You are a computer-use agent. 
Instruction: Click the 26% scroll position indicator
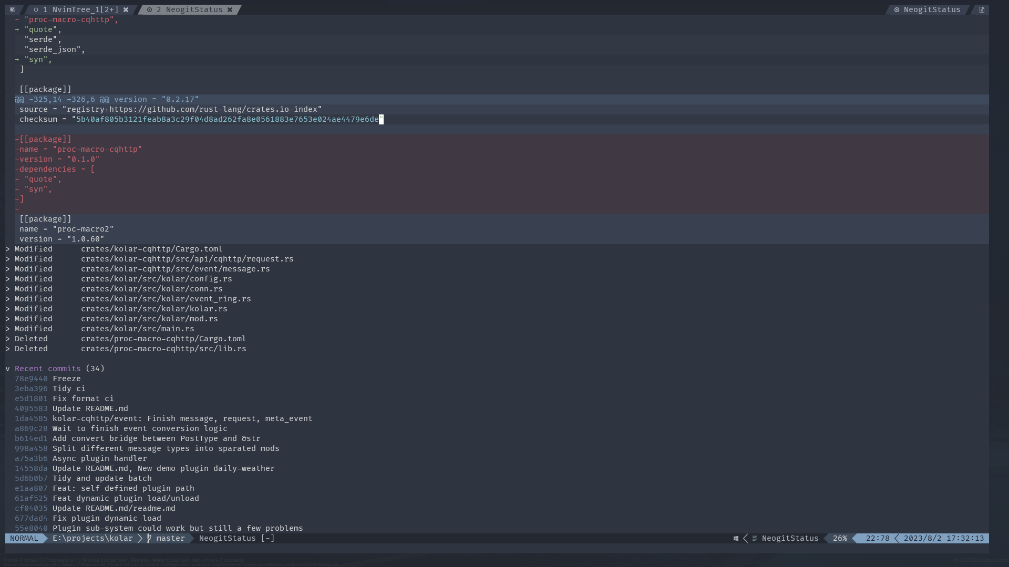pos(840,539)
